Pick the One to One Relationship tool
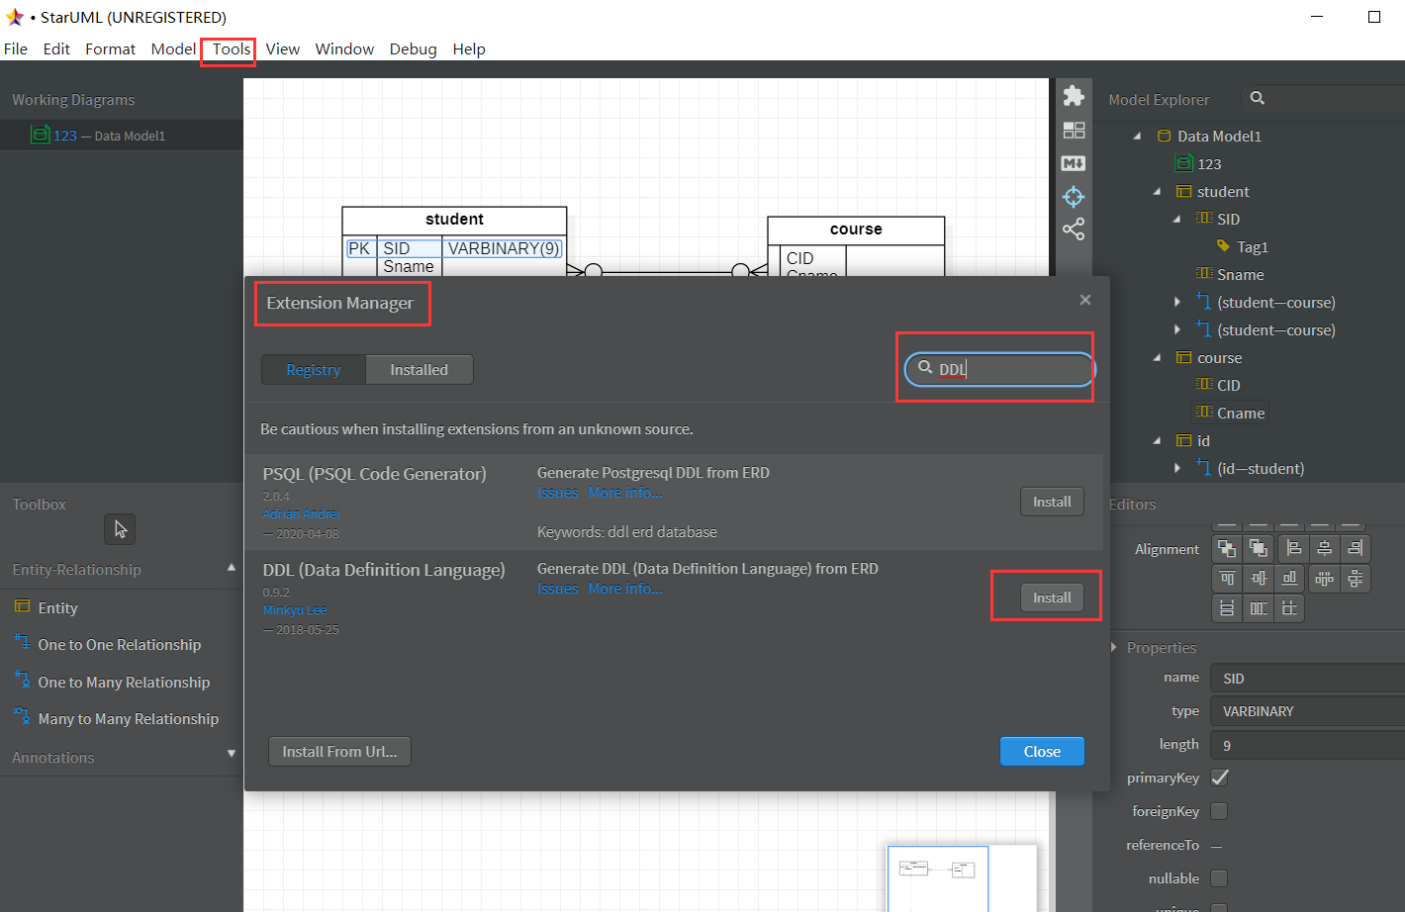The height and width of the screenshot is (912, 1405). click(120, 644)
